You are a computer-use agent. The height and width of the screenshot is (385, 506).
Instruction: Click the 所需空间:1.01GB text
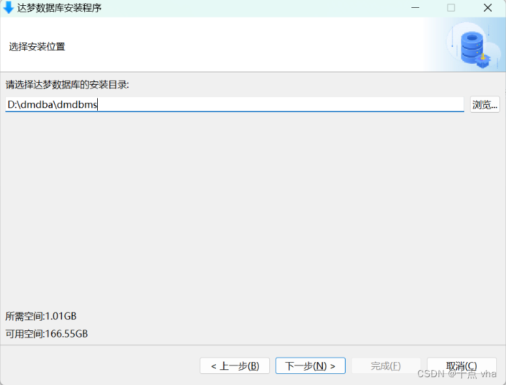tap(41, 316)
